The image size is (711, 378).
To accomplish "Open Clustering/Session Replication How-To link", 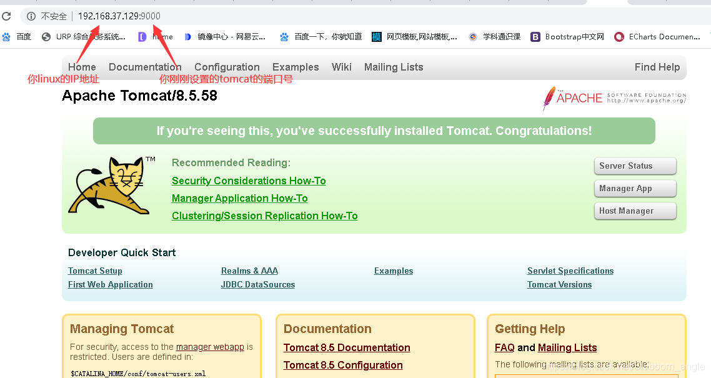I will click(x=264, y=216).
